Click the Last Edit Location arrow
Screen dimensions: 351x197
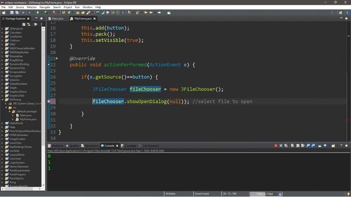[x=146, y=13]
